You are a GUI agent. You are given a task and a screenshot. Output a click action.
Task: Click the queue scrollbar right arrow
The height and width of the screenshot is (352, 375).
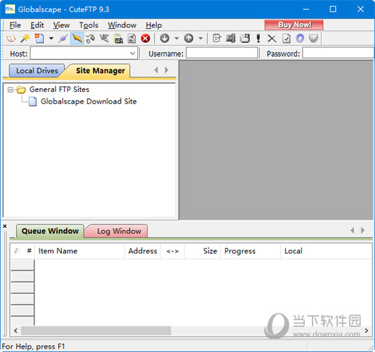click(x=366, y=331)
